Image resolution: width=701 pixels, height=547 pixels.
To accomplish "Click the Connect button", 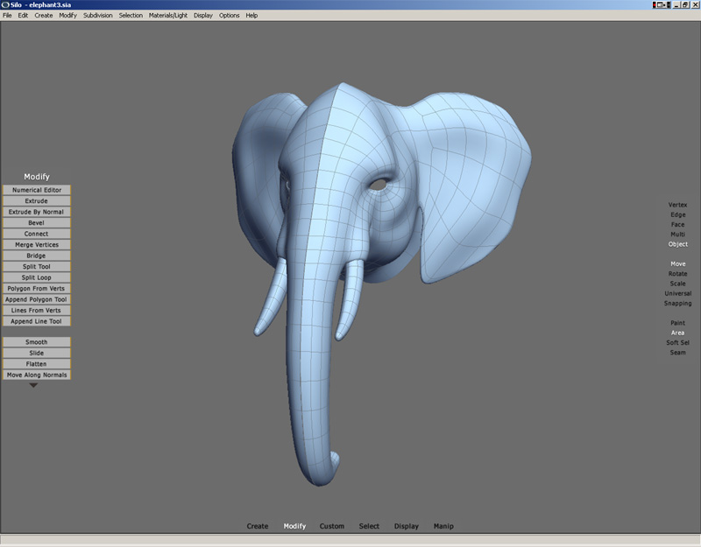I will [37, 234].
